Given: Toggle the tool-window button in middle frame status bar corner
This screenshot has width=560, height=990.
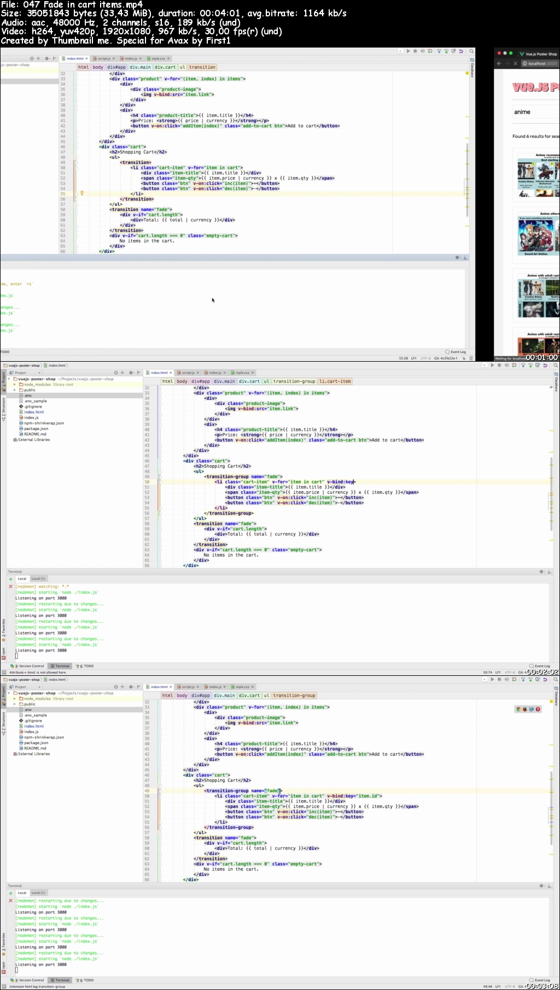Looking at the screenshot, I should [x=4, y=673].
